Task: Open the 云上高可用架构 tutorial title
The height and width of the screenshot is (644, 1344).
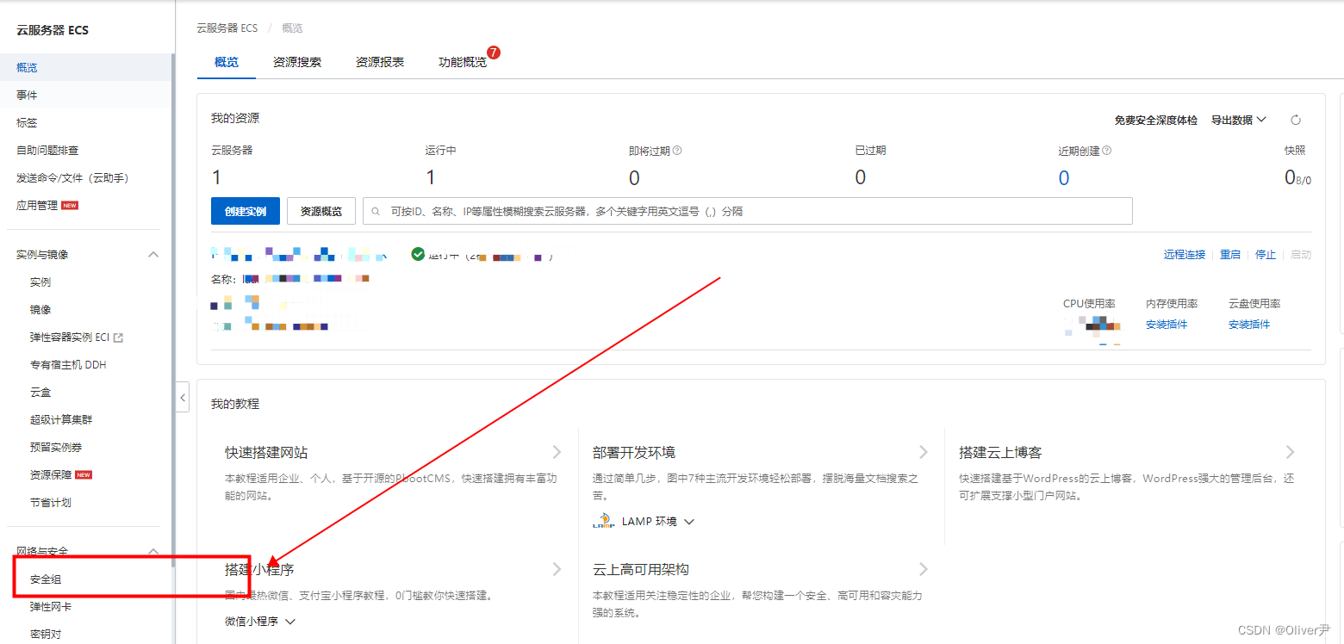Action: 641,570
